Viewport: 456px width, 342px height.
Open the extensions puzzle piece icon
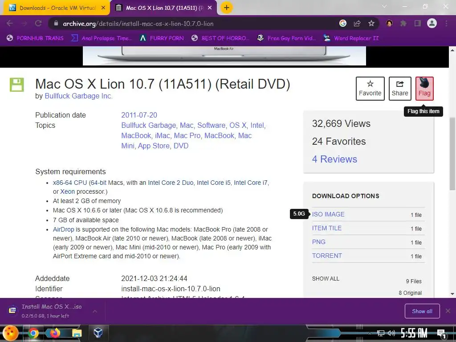[x=403, y=23]
